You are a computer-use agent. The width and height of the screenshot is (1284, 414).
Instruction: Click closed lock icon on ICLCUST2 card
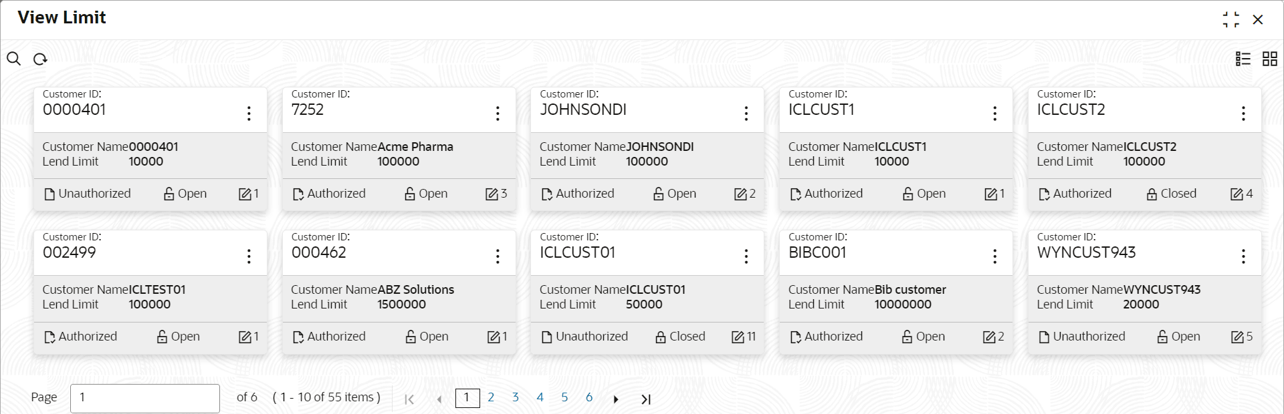pyautogui.click(x=1152, y=194)
